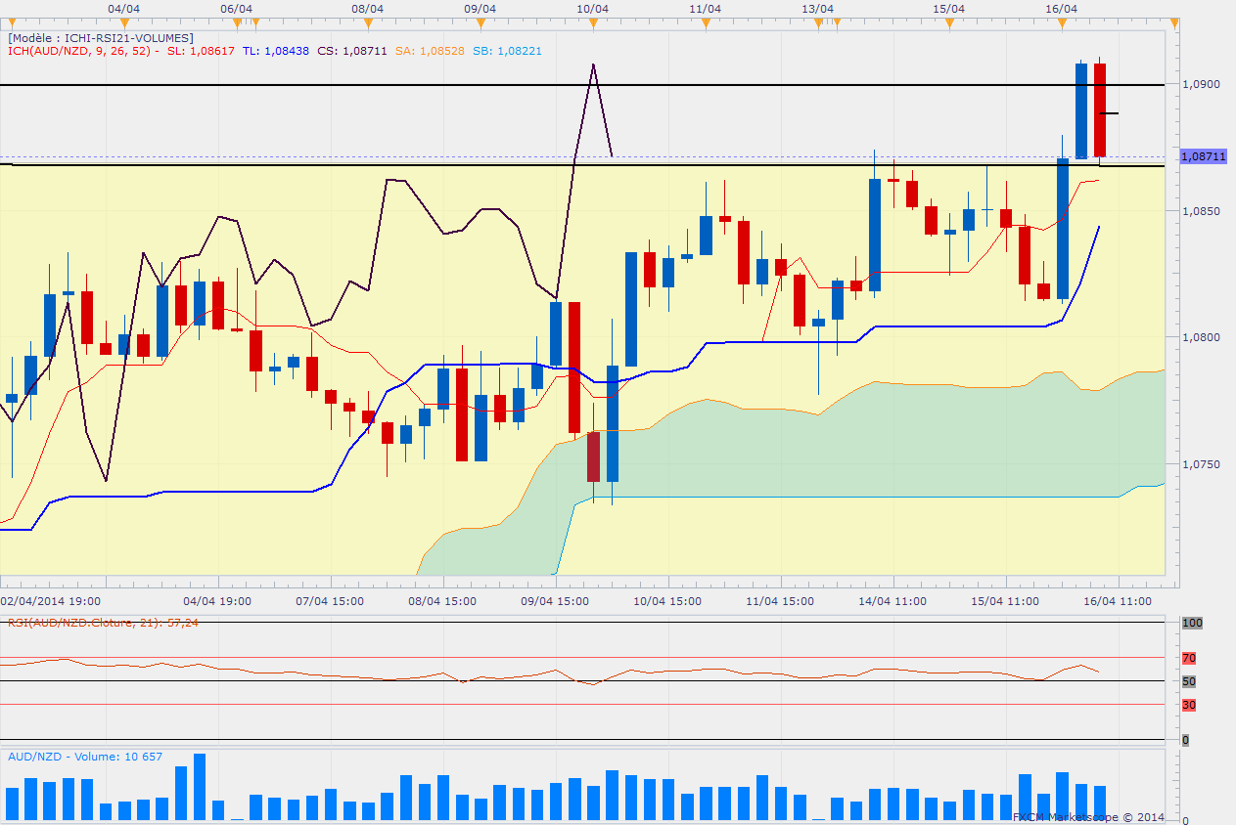
Task: Select the ICHI-RSI21-VOLUMES model label
Action: pos(101,37)
